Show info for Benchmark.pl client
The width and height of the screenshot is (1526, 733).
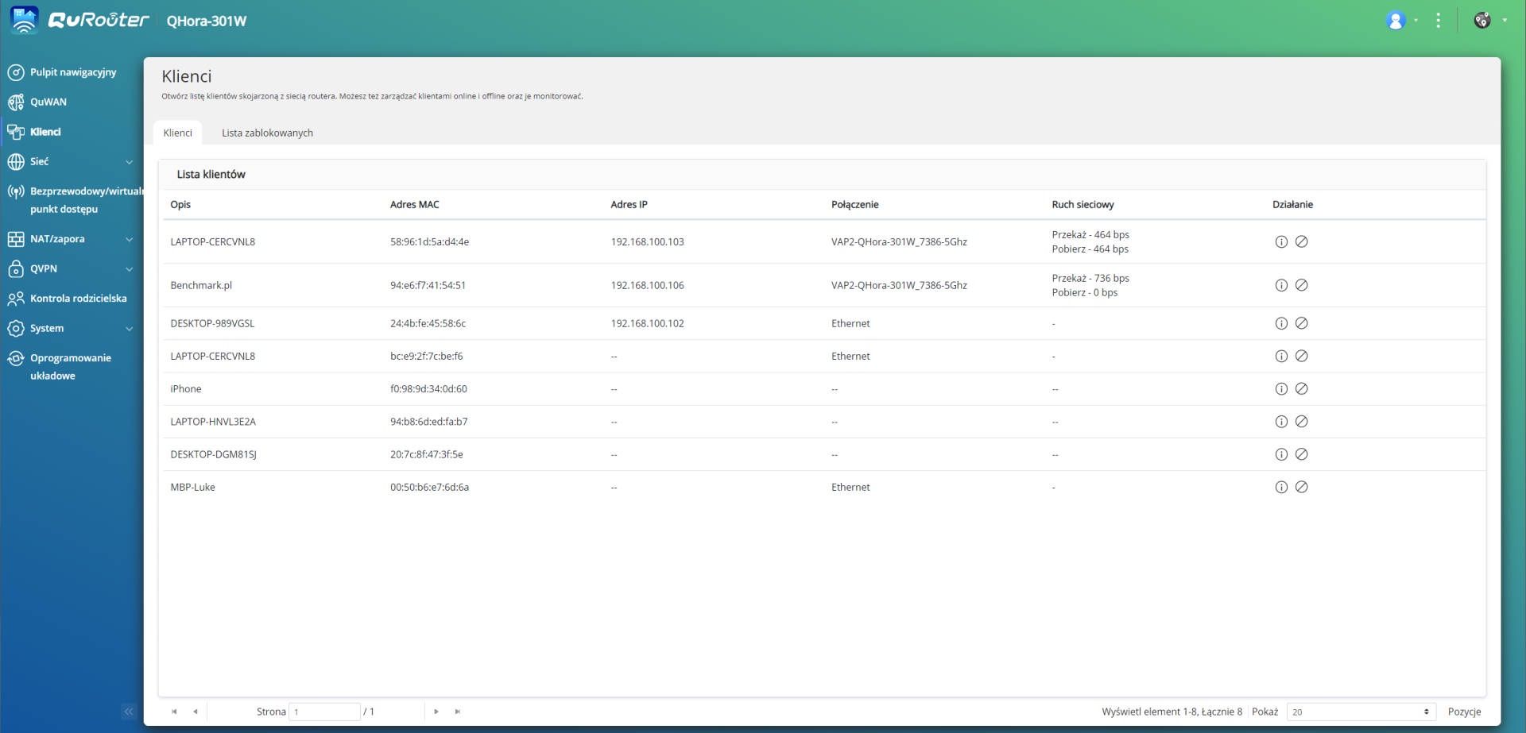1281,285
